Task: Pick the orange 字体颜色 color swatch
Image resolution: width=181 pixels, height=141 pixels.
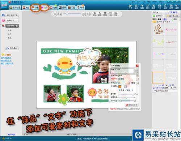Action: (x=120, y=86)
